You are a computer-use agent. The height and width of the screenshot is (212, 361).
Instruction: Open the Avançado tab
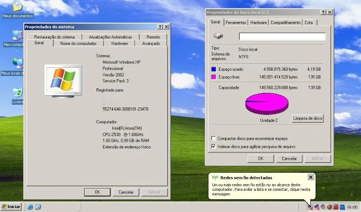151,43
